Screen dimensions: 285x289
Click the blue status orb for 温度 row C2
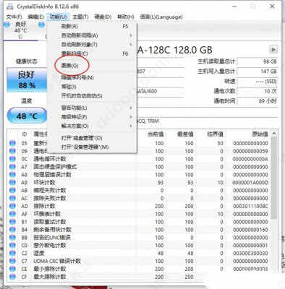tap(12, 254)
